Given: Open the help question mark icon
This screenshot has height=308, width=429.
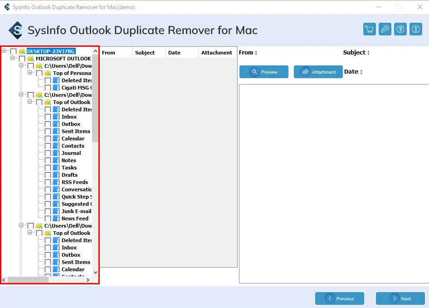Looking at the screenshot, I should click(x=400, y=29).
